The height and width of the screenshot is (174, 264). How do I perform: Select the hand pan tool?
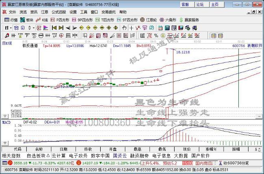124,28
